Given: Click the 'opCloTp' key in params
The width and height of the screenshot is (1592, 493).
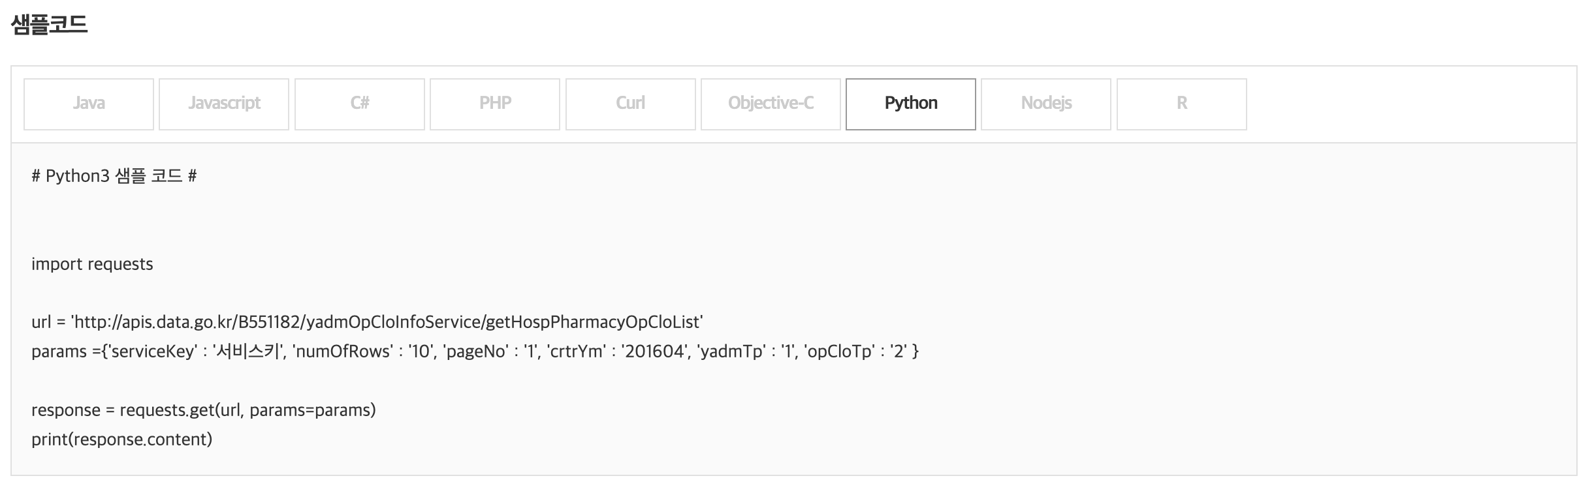Looking at the screenshot, I should coord(840,351).
